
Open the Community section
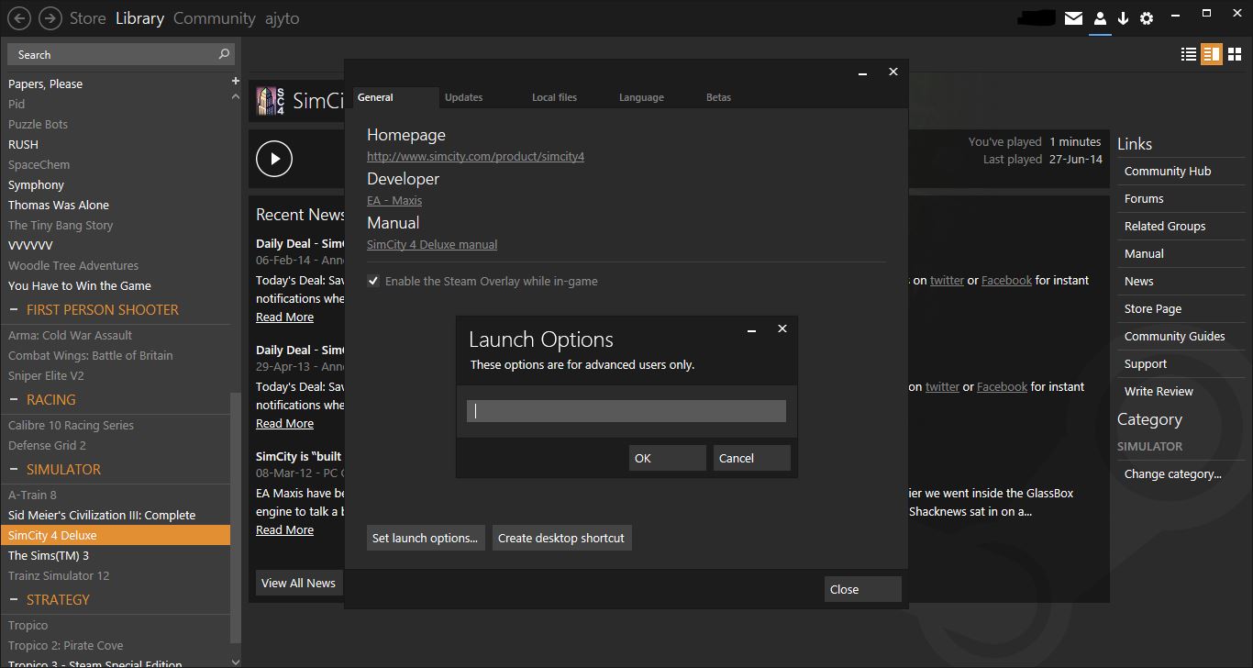[x=215, y=18]
